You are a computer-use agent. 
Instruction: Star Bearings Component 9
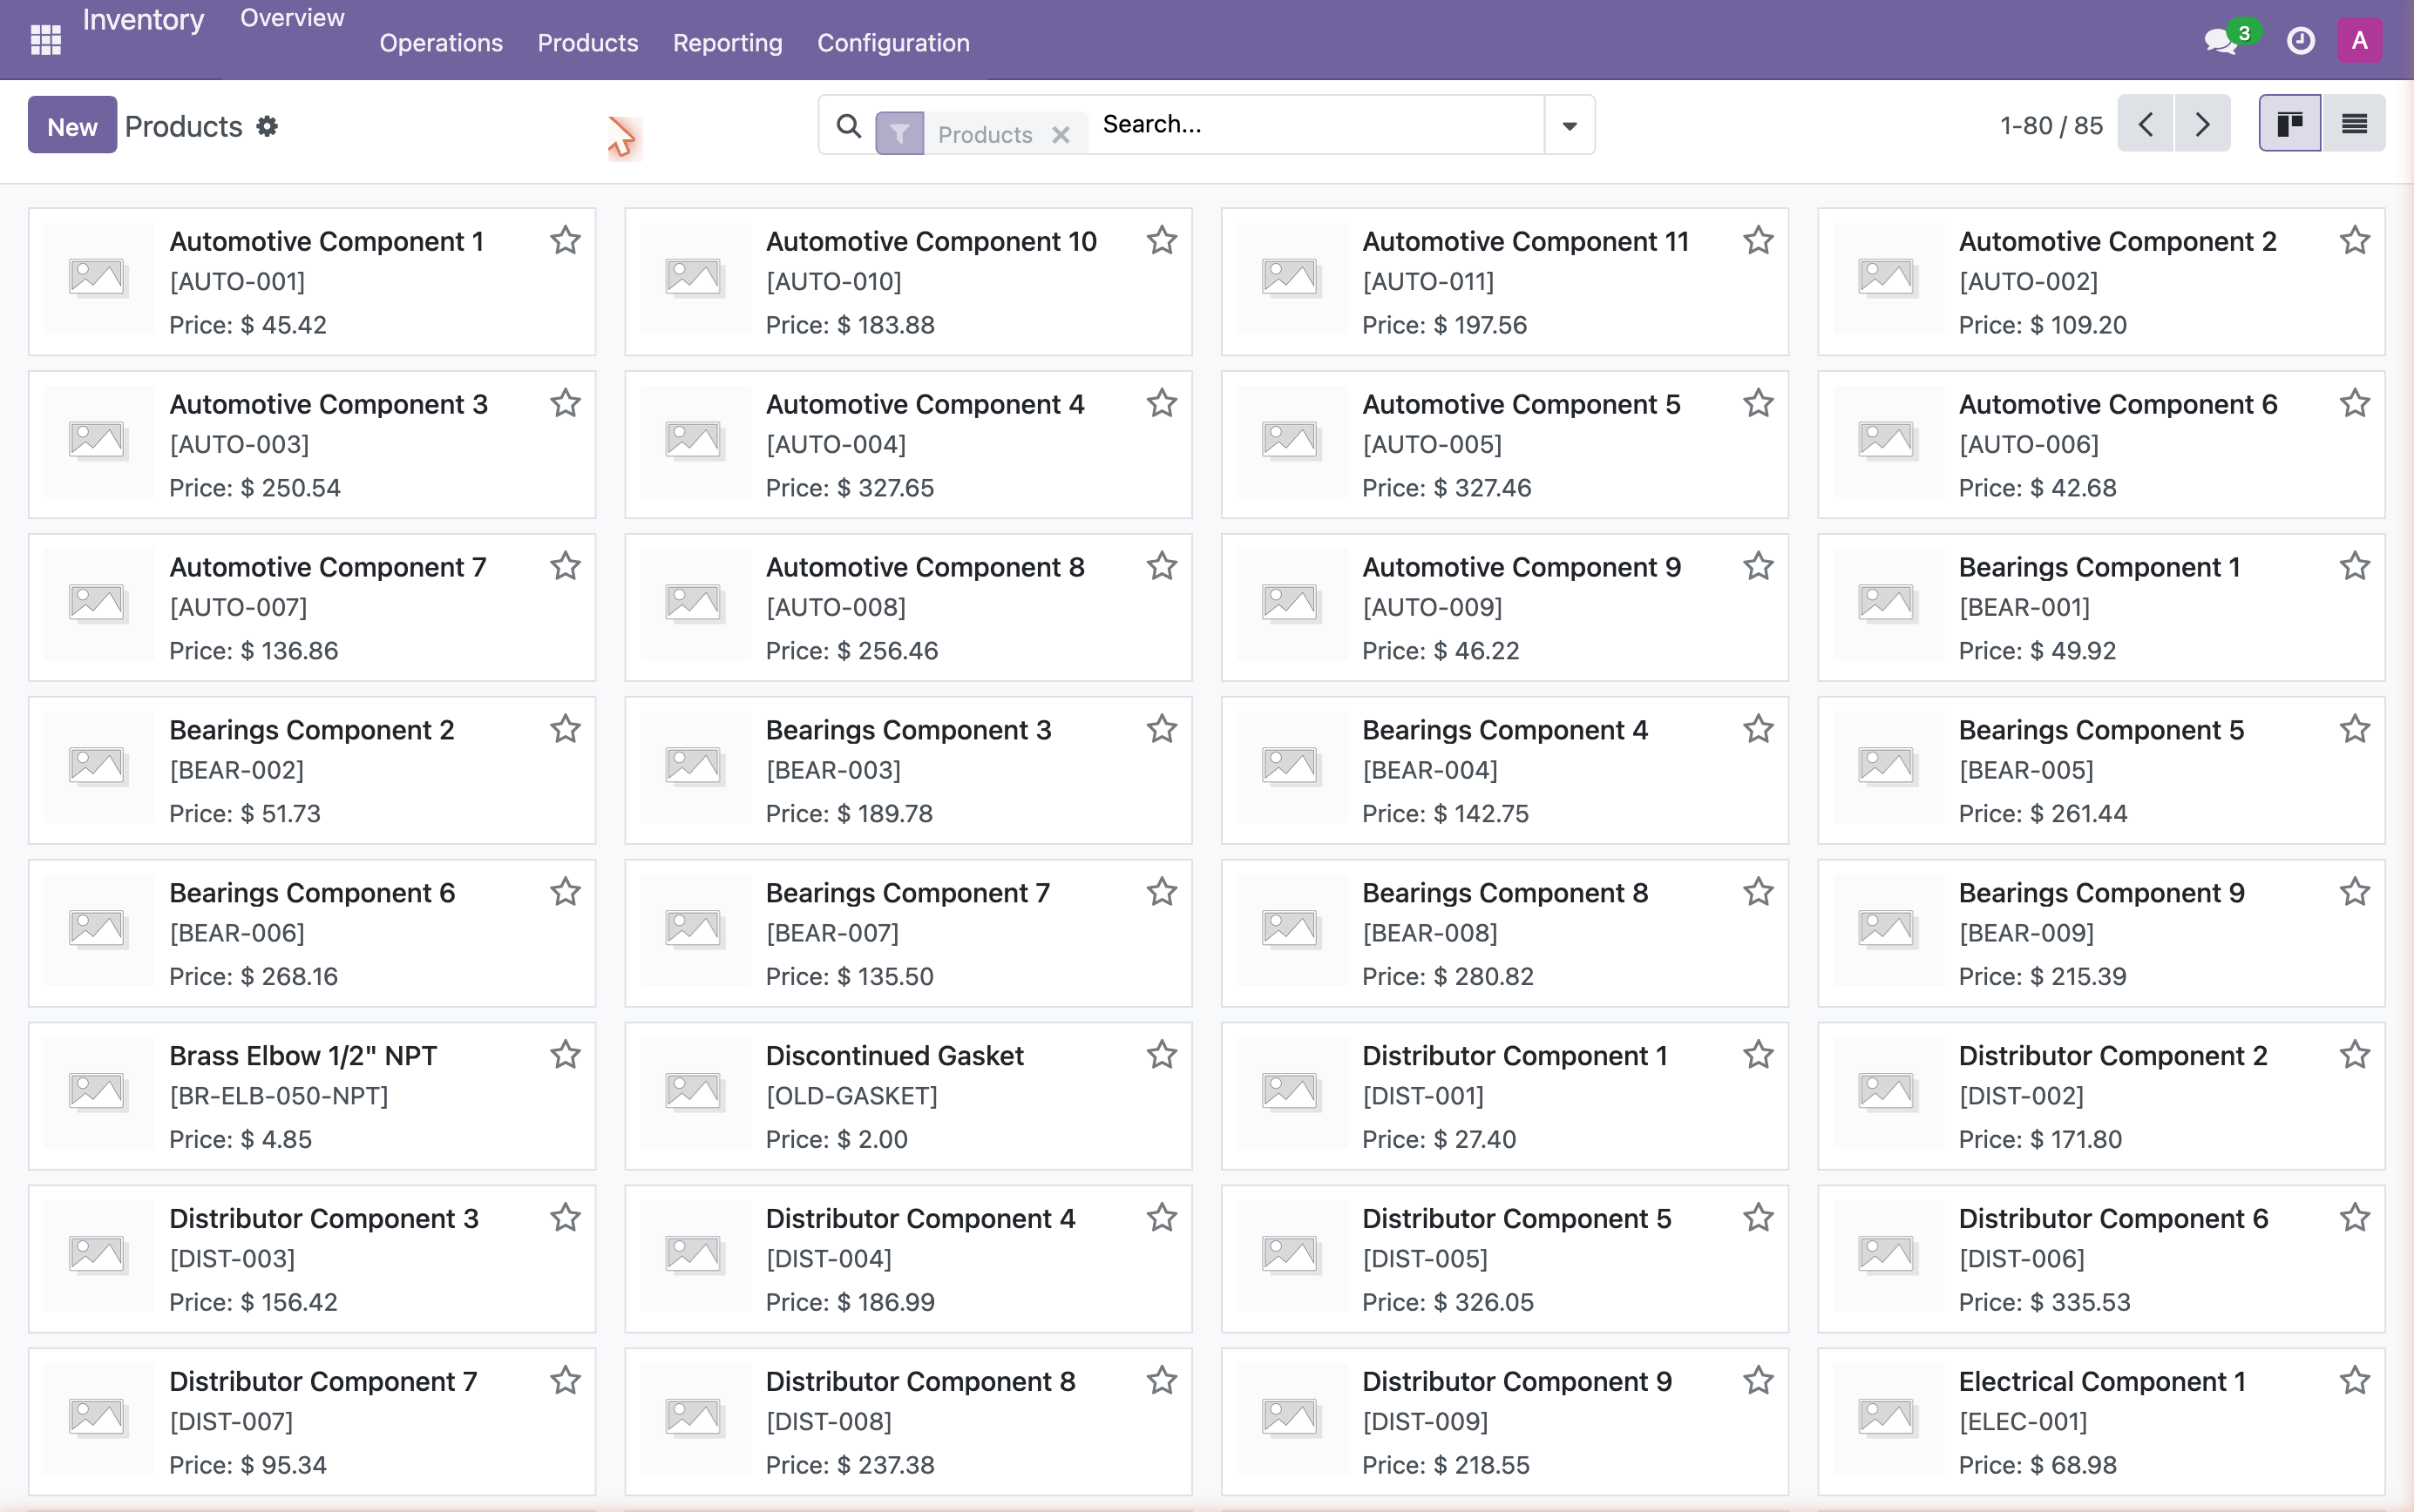coord(2354,891)
